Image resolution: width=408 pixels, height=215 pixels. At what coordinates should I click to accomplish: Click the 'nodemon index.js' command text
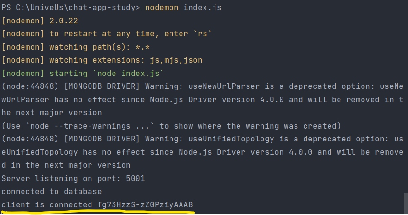[183, 8]
